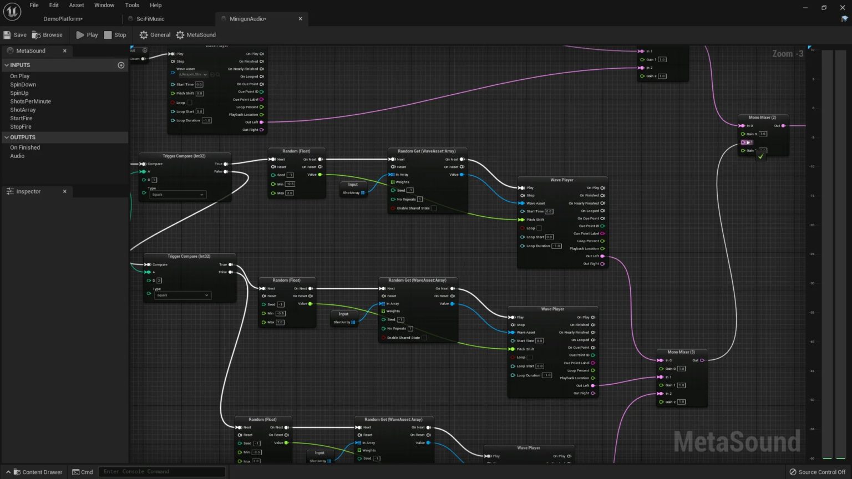Open the Edit menu
Image resolution: width=852 pixels, height=479 pixels.
(x=53, y=5)
